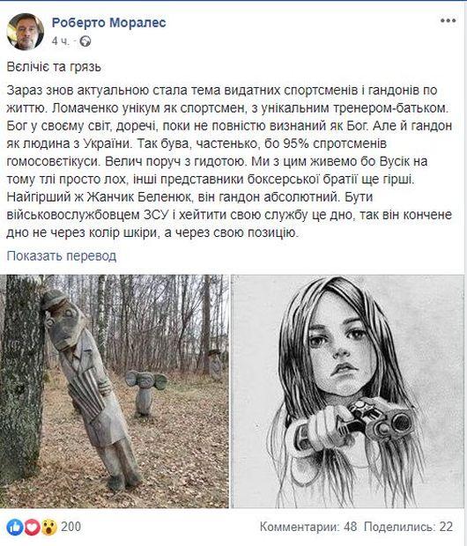Open the reactions count showing 200

(71, 527)
